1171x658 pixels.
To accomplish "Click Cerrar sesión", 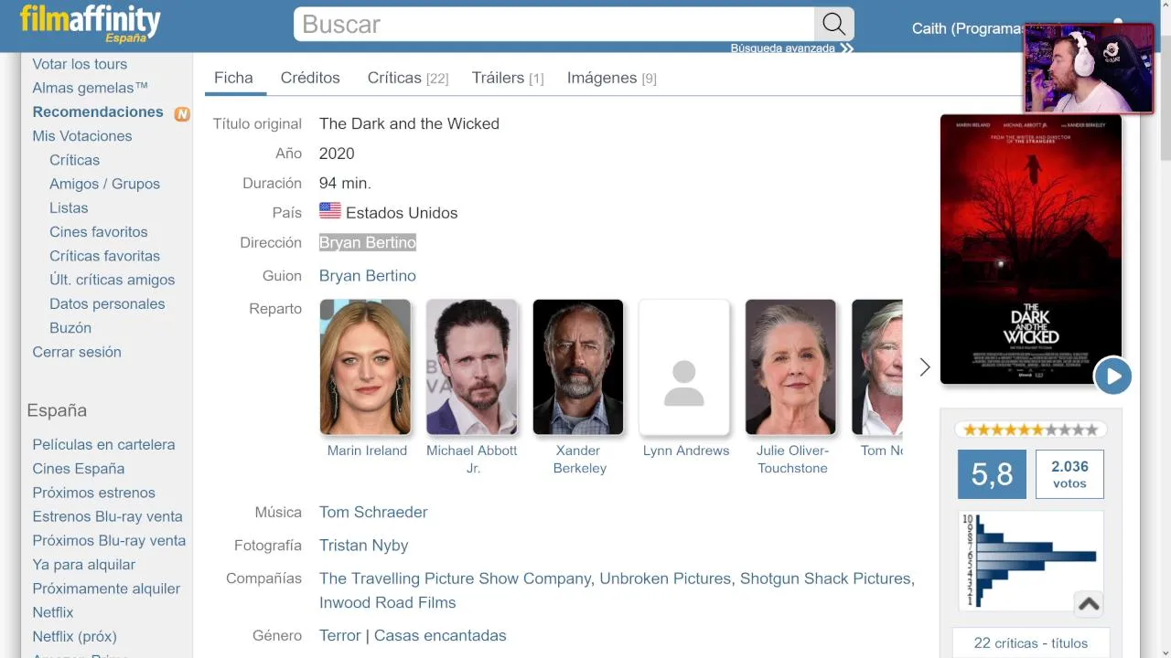I will [x=77, y=352].
